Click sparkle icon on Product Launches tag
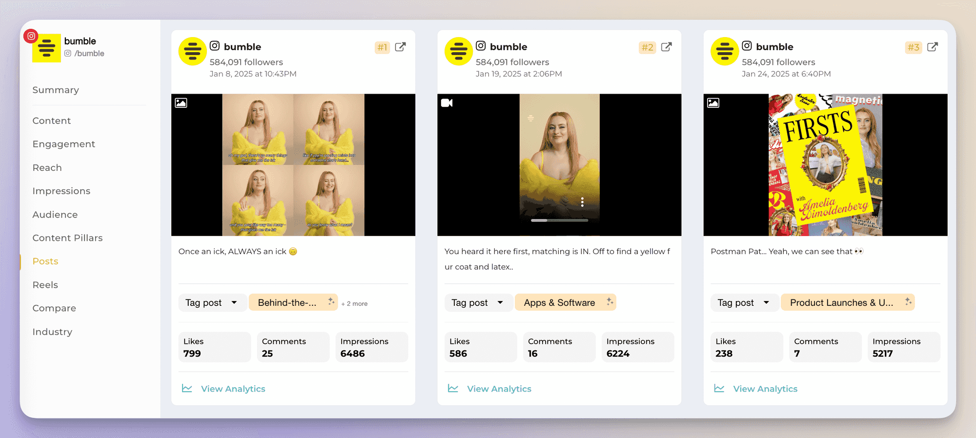 click(908, 301)
